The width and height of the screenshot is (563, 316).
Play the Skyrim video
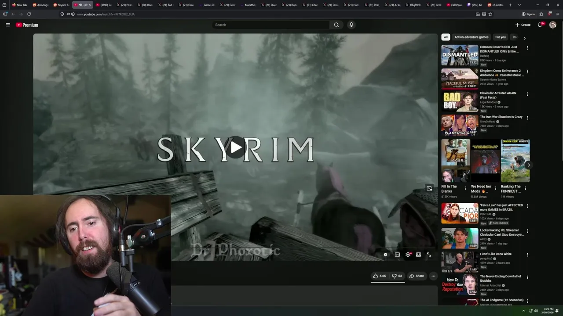pyautogui.click(x=236, y=147)
